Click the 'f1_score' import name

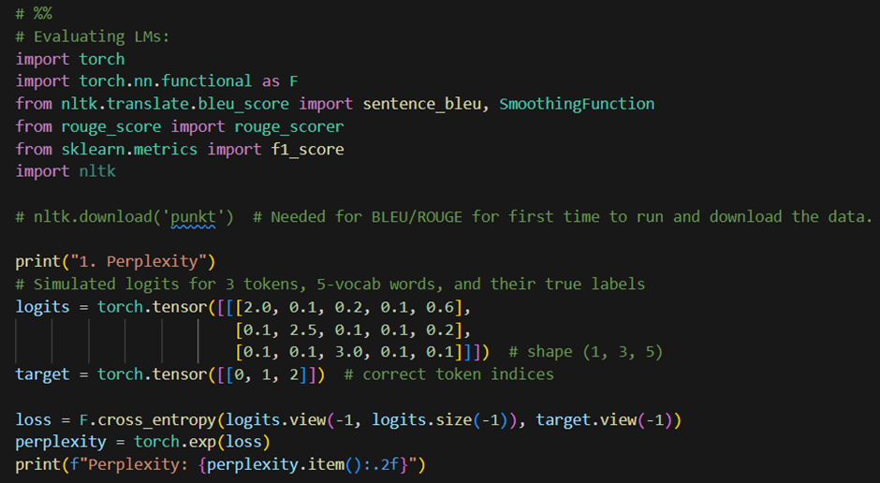[308, 149]
